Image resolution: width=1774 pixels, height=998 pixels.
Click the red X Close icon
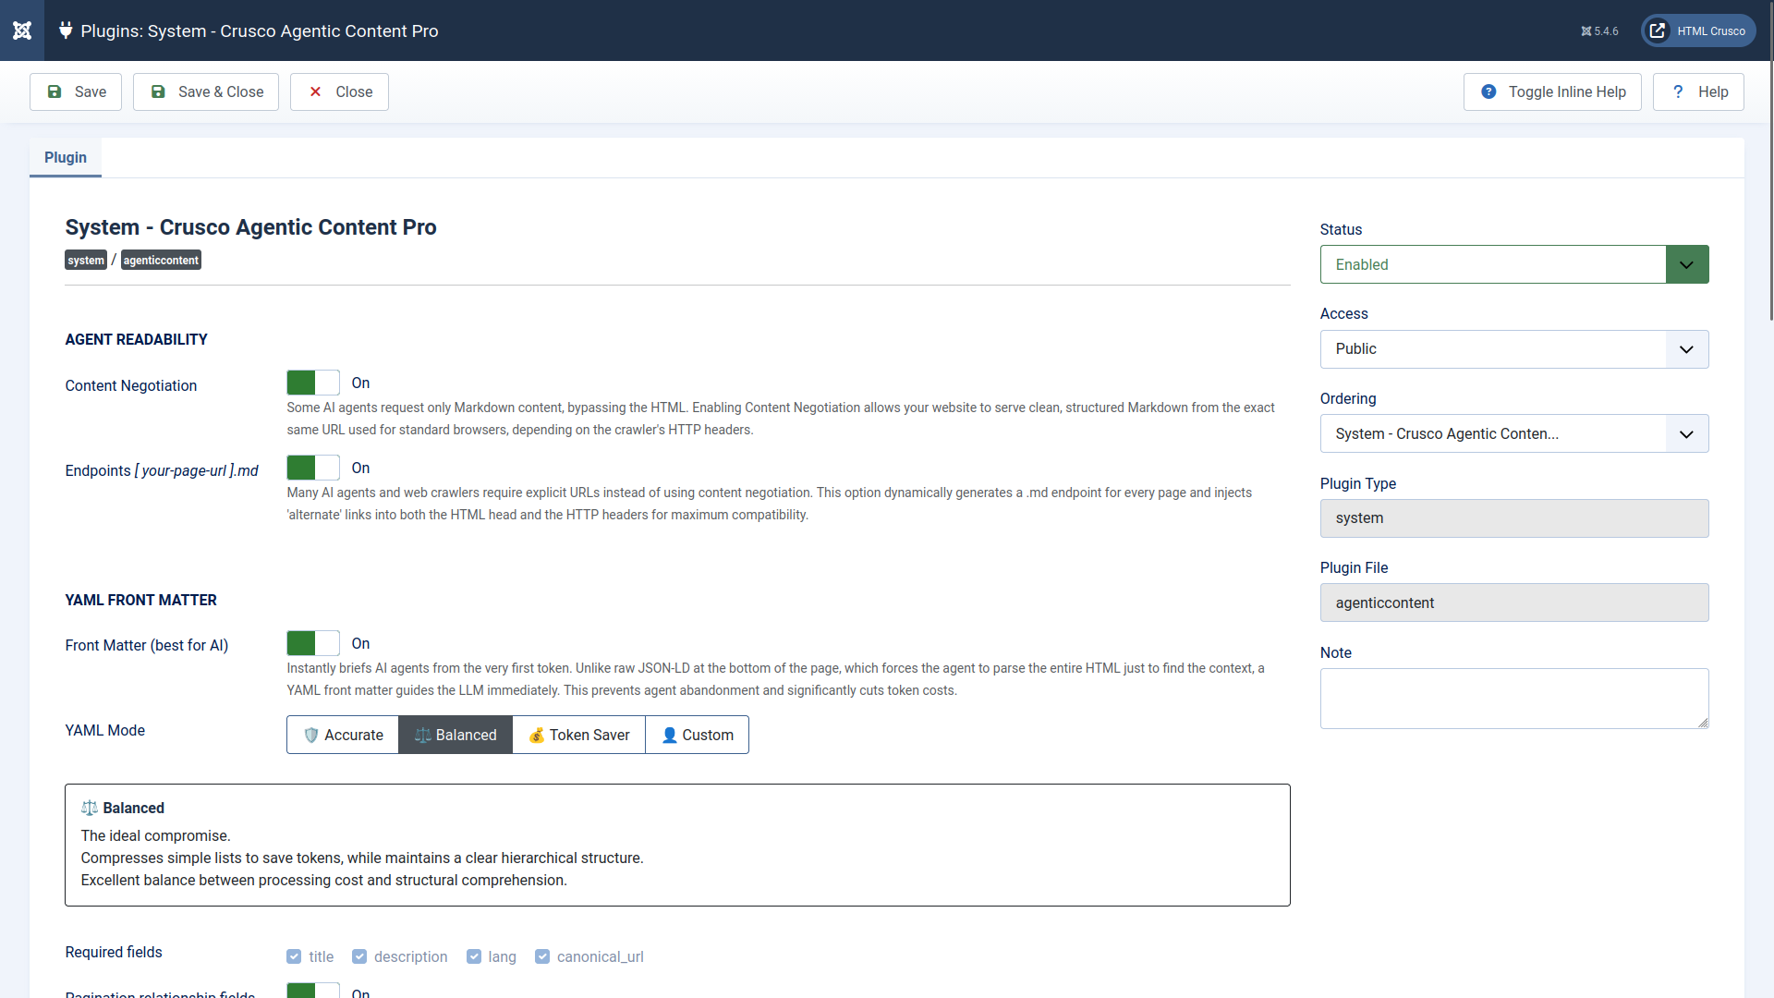click(x=316, y=91)
